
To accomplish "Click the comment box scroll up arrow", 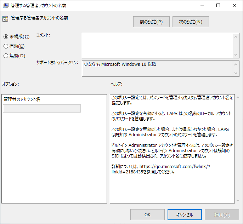I will point(236,36).
